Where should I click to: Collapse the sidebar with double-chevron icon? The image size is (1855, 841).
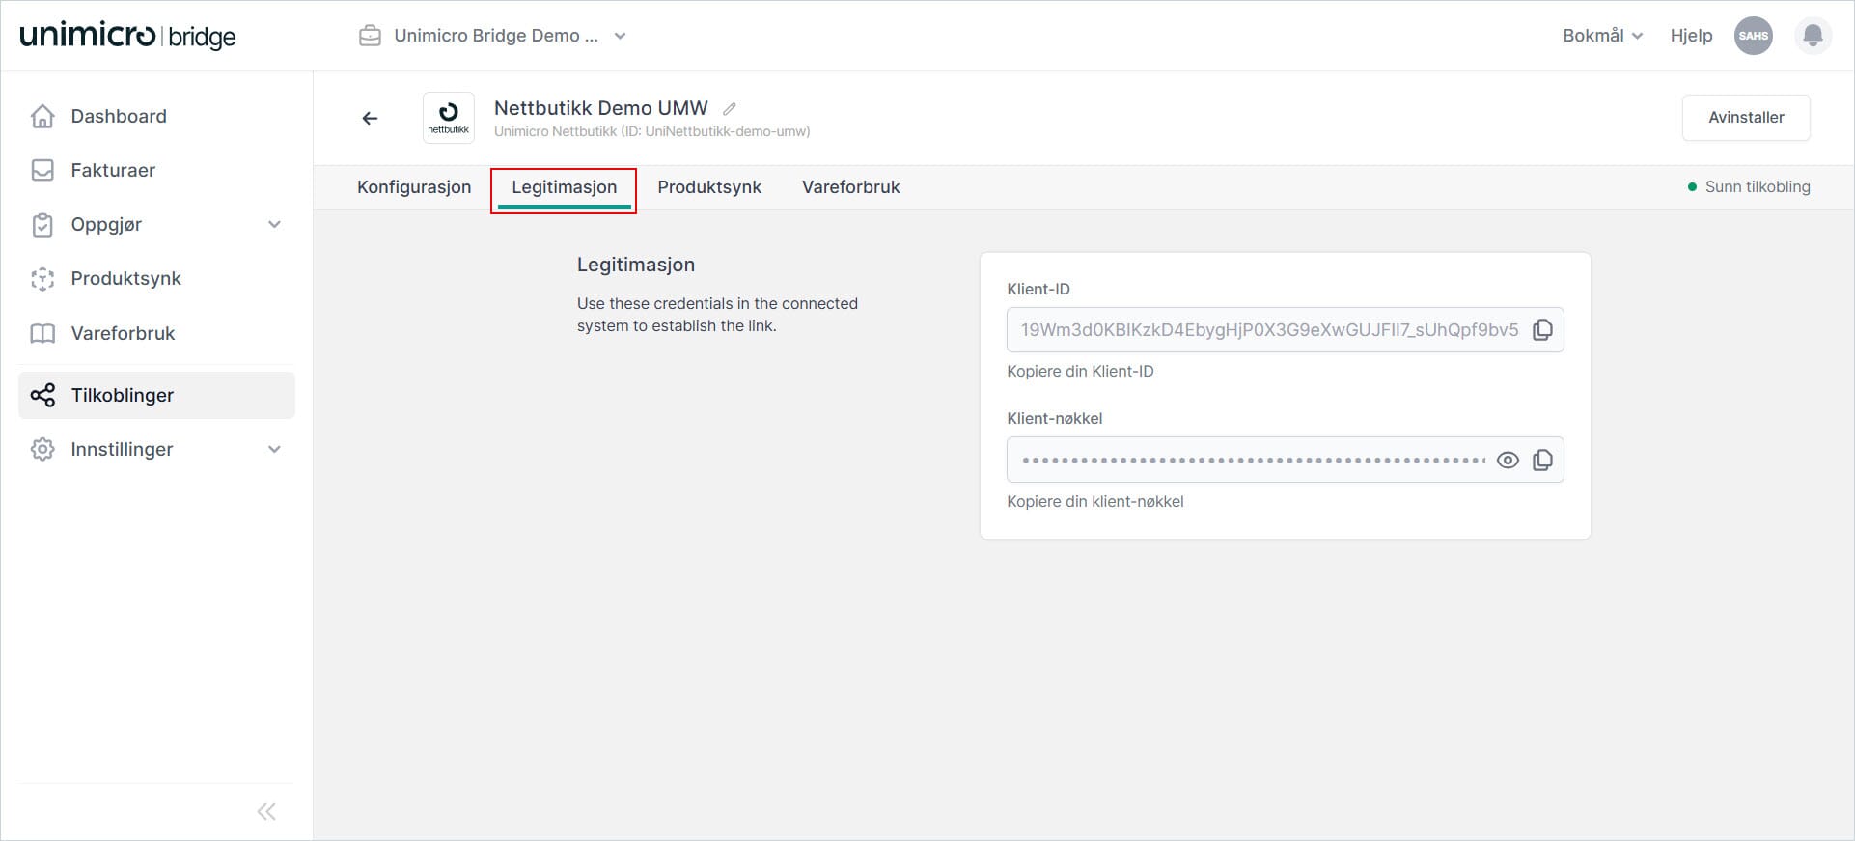click(266, 811)
